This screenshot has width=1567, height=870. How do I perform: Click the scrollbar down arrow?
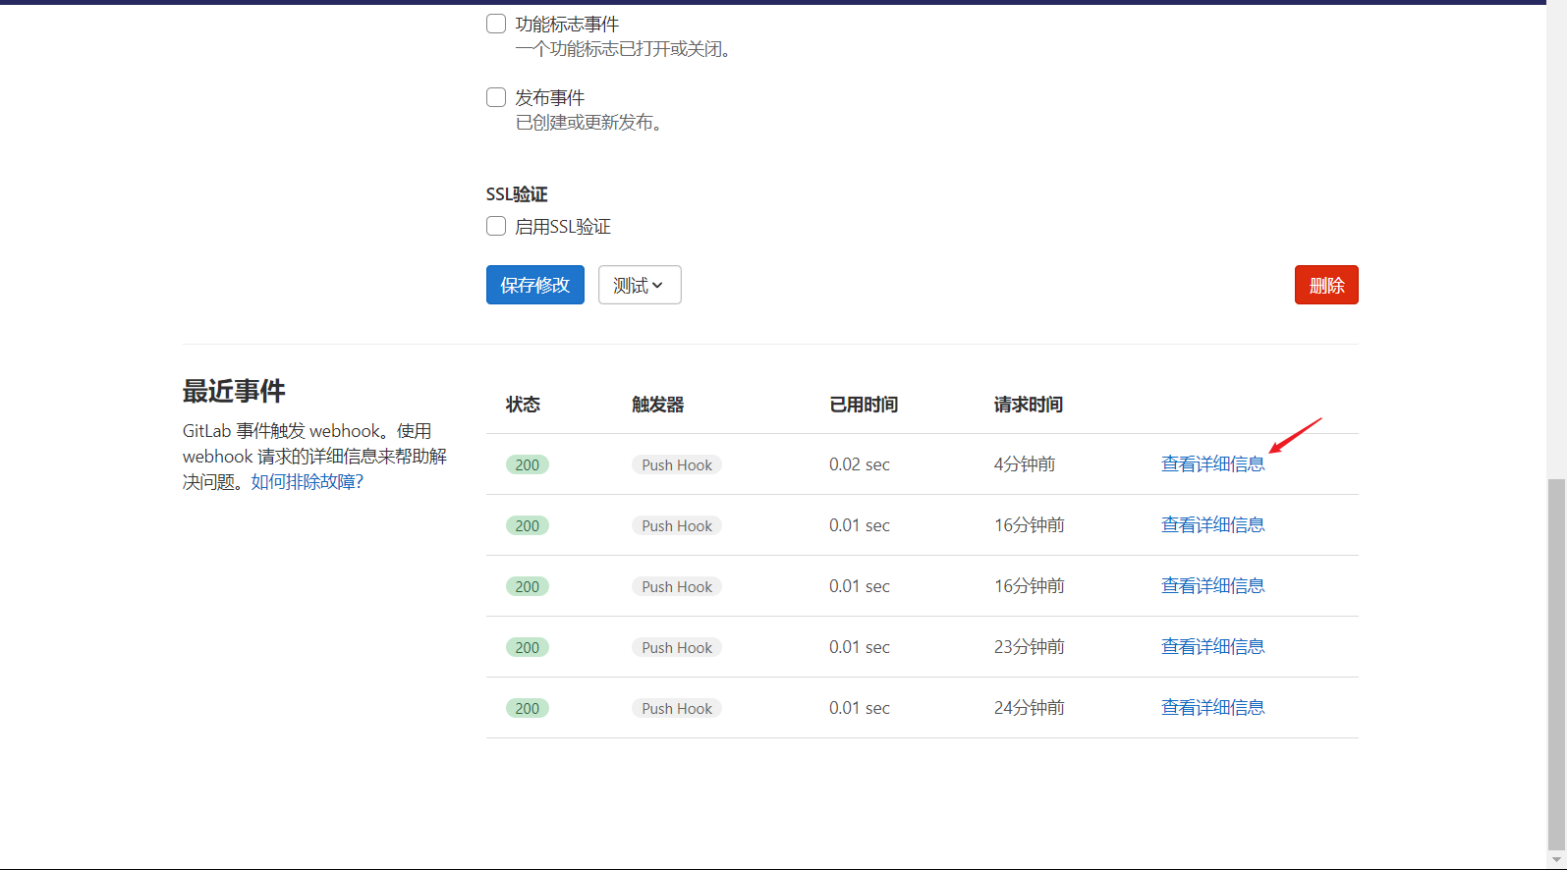(1556, 860)
